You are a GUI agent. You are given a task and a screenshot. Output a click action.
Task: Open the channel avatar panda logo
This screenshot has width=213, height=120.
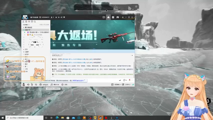point(25,17)
